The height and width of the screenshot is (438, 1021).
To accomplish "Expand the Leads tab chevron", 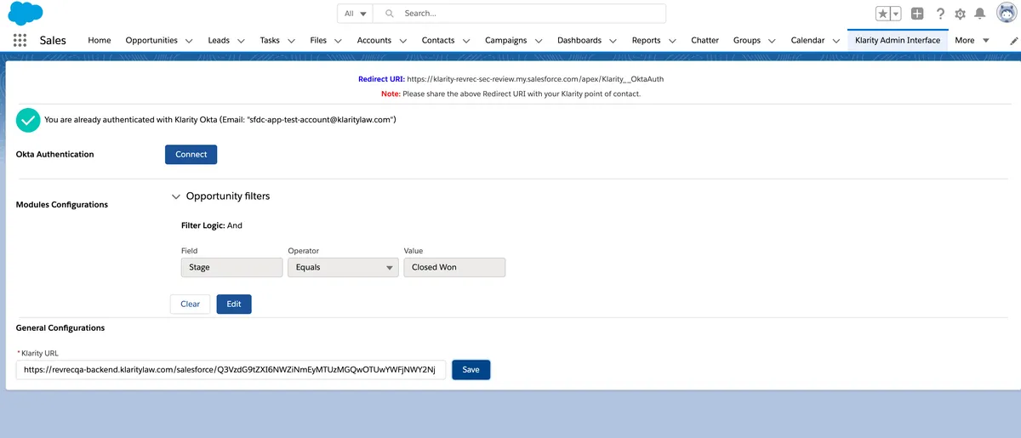I will tap(241, 40).
